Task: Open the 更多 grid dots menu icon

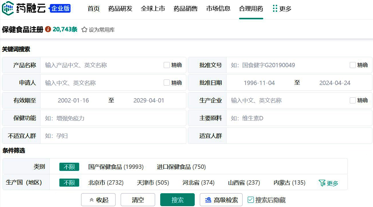Action: (275, 9)
